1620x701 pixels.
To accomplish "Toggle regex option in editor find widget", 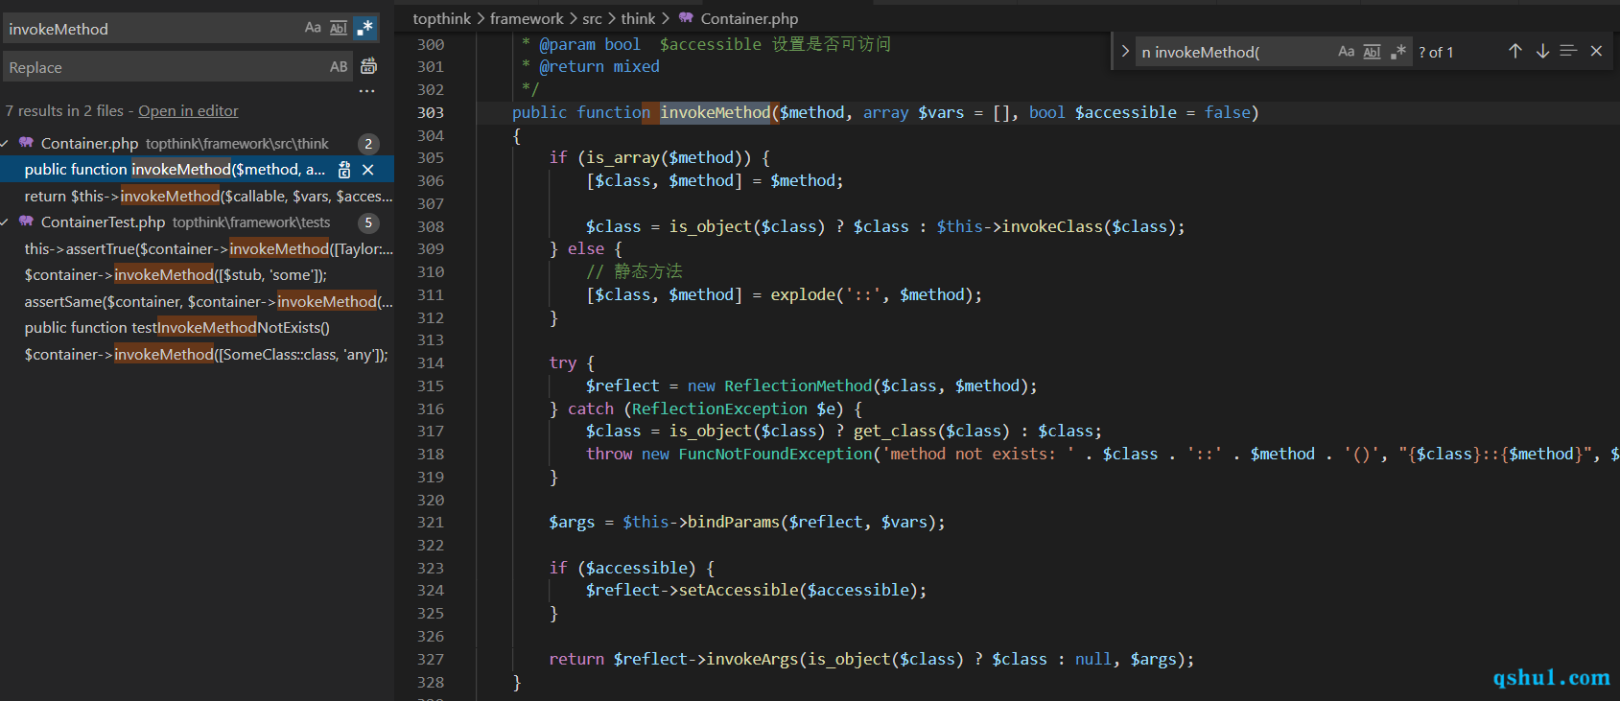I will (x=1398, y=52).
